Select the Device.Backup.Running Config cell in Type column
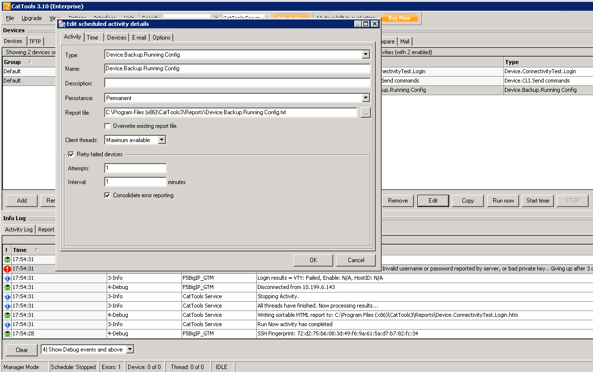The image size is (593, 372). [548, 90]
